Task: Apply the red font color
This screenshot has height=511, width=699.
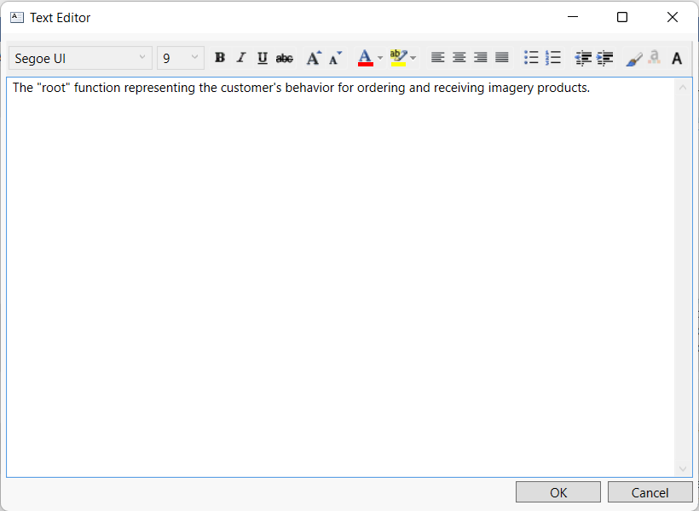Action: tap(366, 58)
